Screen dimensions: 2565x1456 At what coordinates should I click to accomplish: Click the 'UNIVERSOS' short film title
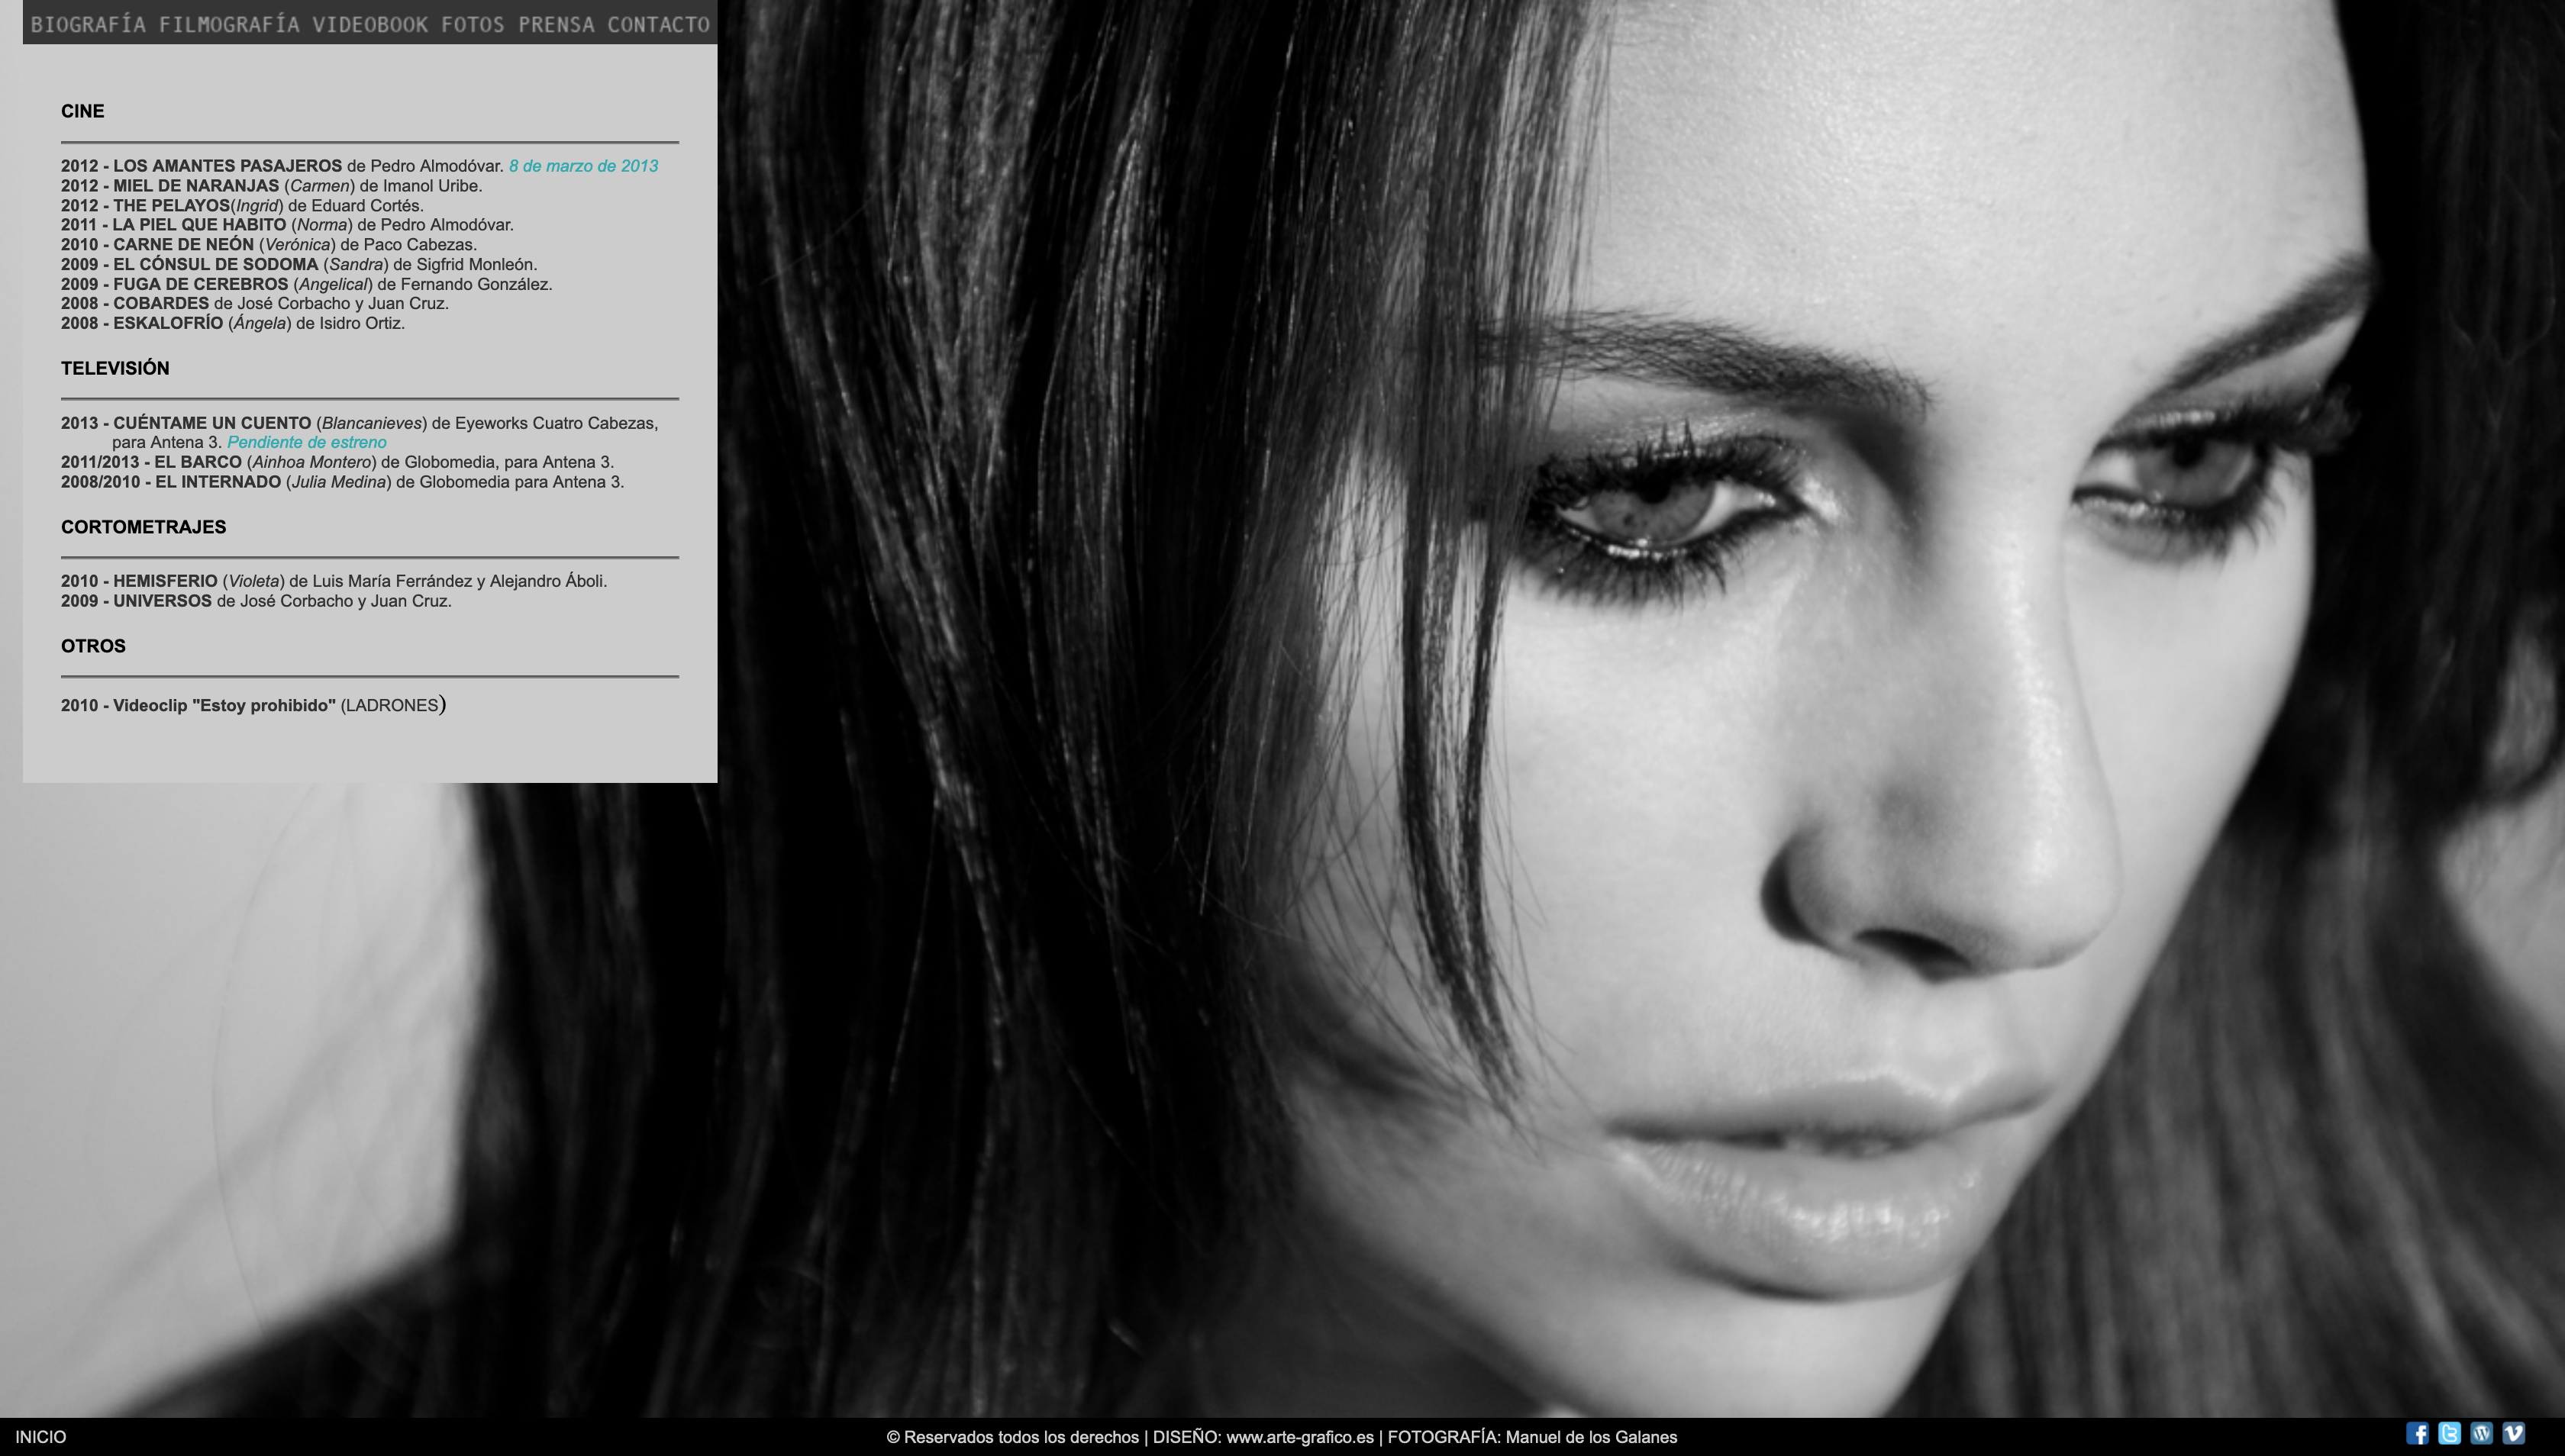(162, 601)
